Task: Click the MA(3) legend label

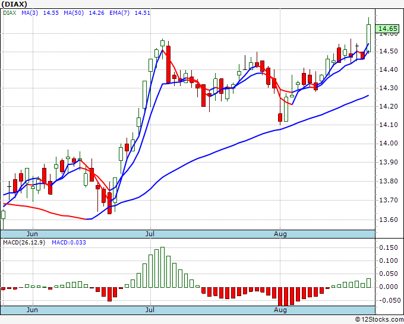Action: click(x=30, y=13)
